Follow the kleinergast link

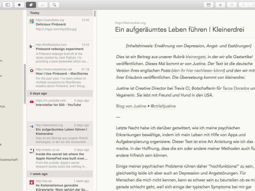click(x=195, y=57)
